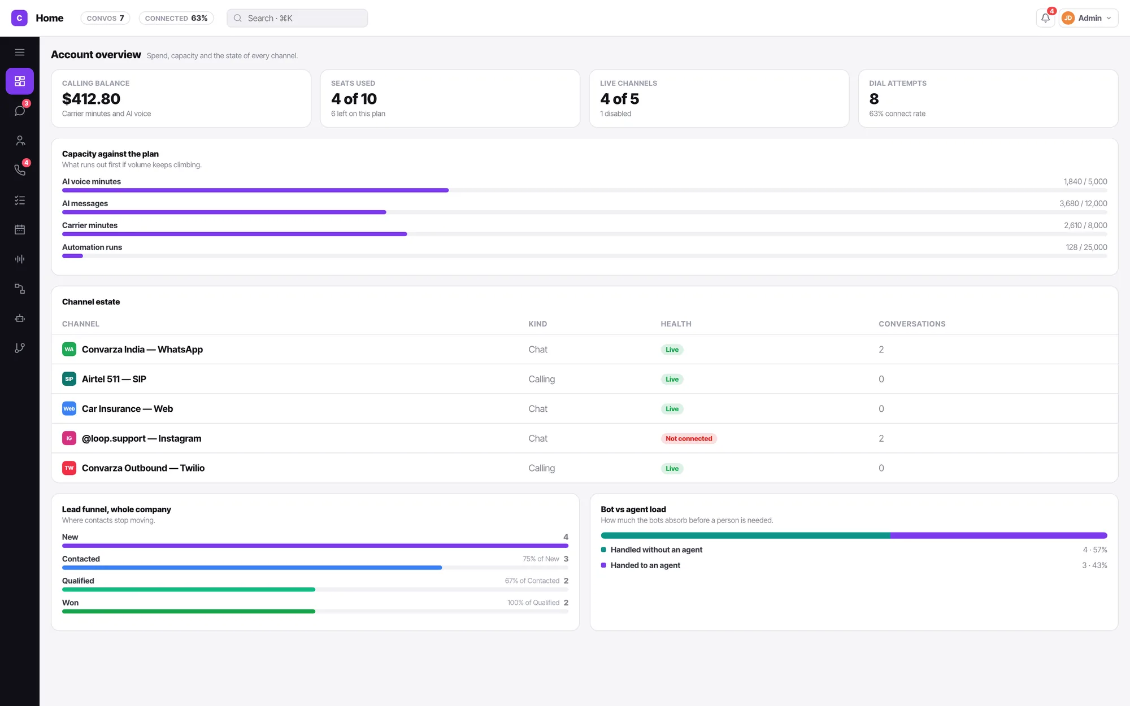Click the purple C app logo
Screen dimensions: 1130x706
[19, 18]
